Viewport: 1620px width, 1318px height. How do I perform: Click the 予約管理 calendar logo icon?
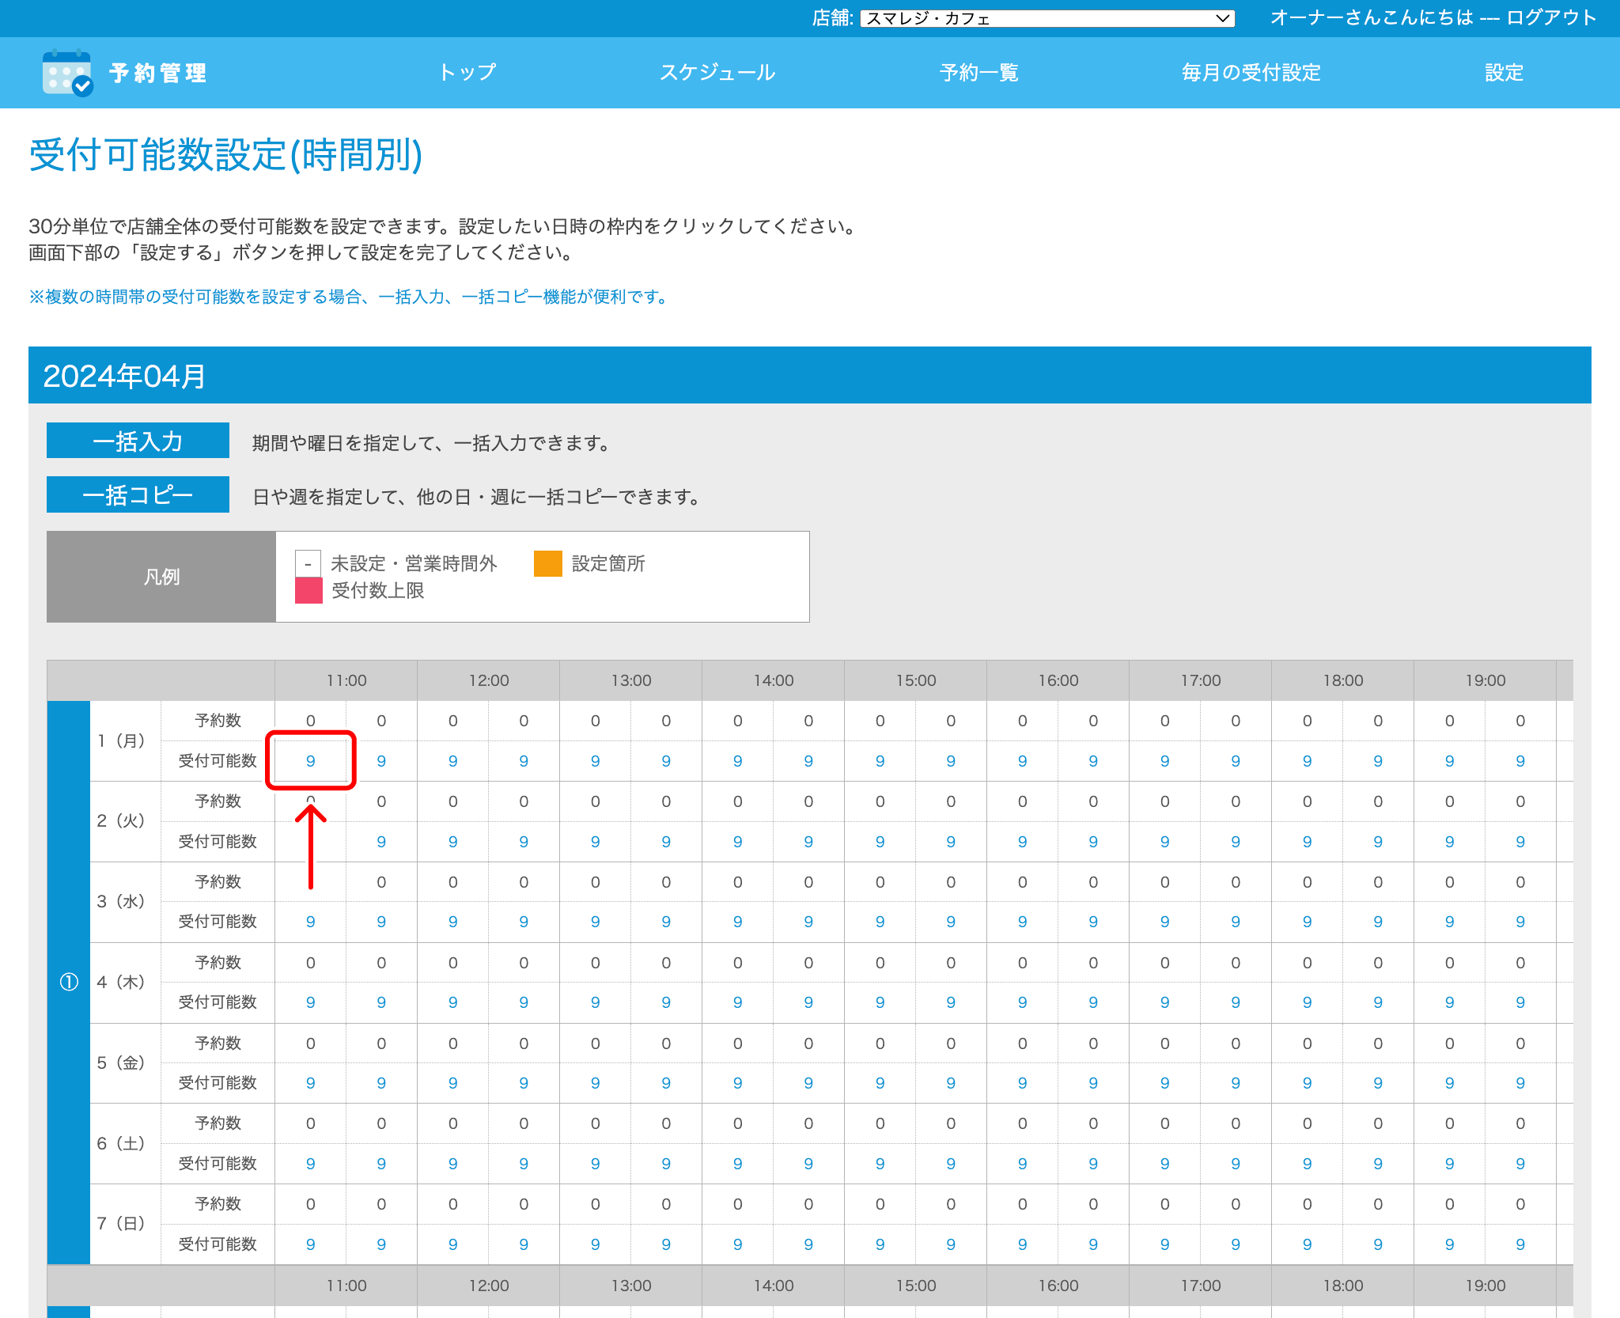click(x=67, y=73)
